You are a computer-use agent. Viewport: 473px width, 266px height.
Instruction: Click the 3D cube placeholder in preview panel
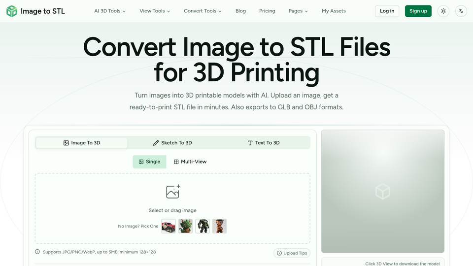pyautogui.click(x=383, y=192)
